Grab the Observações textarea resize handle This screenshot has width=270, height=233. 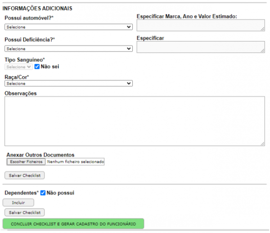tap(263, 143)
